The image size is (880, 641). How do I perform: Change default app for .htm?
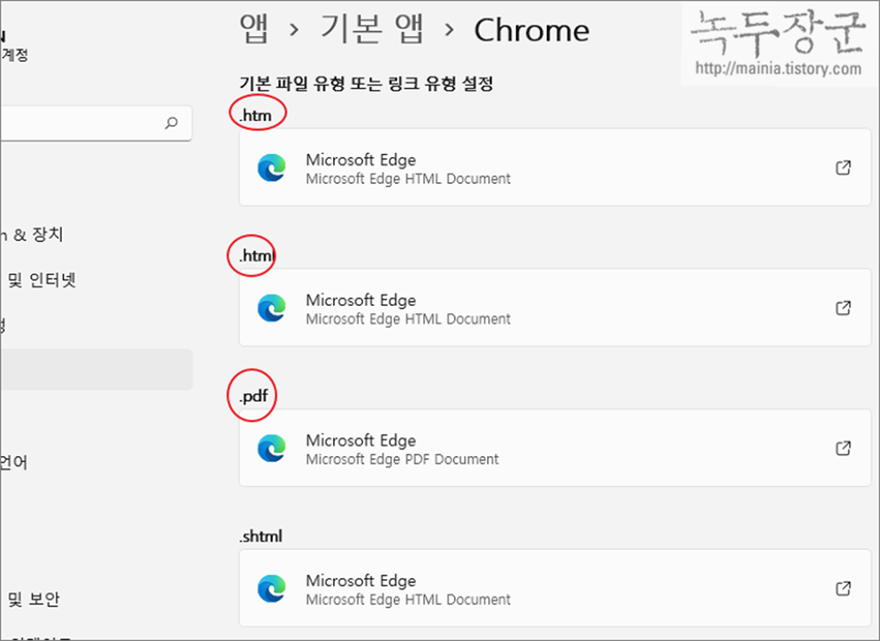coord(555,167)
